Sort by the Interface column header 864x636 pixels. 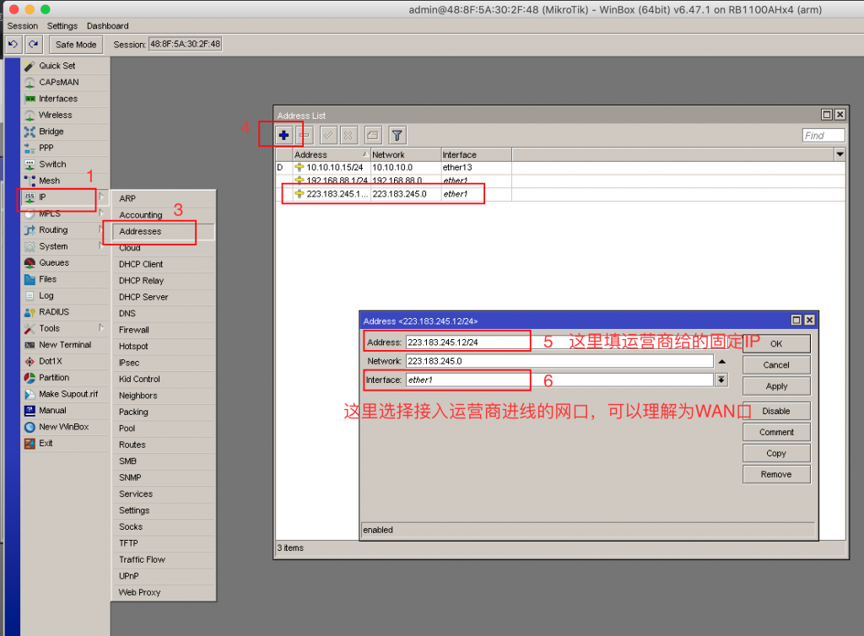point(476,154)
